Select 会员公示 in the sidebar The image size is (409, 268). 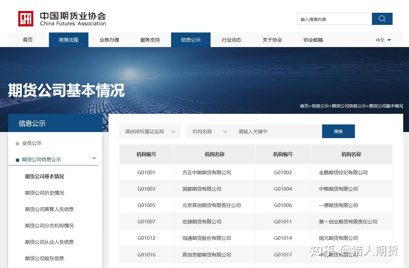(x=32, y=143)
